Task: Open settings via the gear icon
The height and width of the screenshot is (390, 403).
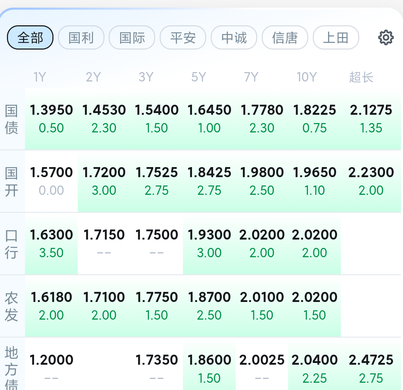Action: 386,37
